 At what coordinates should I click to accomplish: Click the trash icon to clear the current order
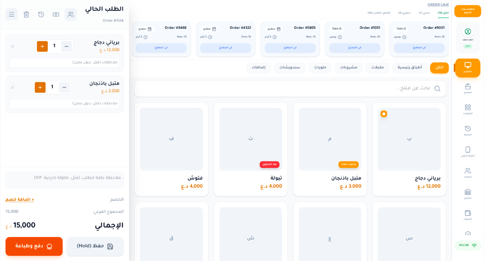point(26,15)
